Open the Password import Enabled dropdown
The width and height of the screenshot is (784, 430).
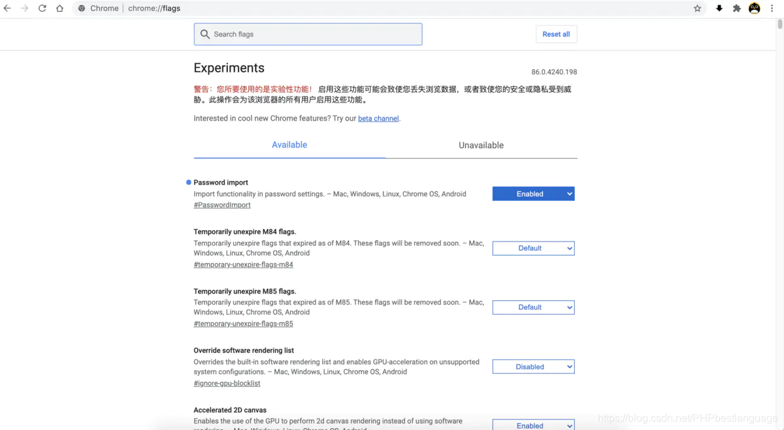(533, 194)
